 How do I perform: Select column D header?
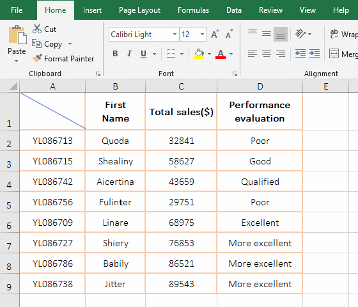[x=260, y=86]
